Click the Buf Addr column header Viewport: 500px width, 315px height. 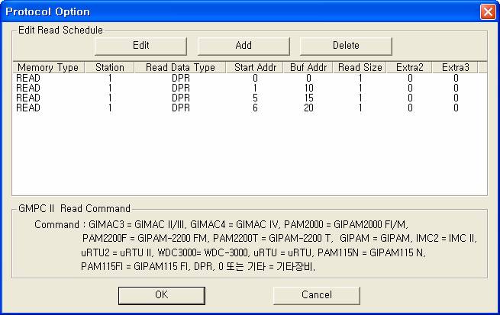click(x=309, y=68)
